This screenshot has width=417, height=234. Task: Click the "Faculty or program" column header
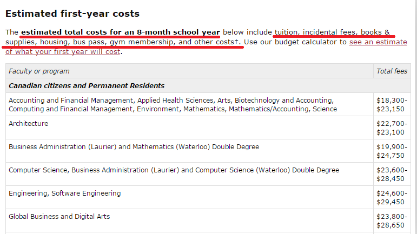[x=39, y=71]
